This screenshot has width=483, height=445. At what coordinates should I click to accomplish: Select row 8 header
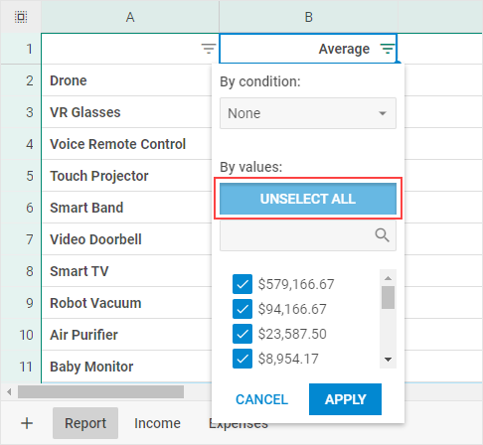[21, 271]
